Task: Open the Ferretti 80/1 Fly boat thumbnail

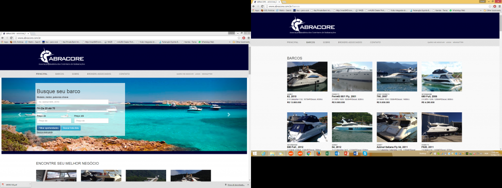Action: [352, 77]
